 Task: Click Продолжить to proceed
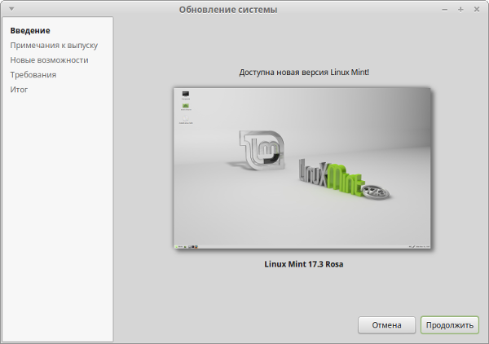click(450, 324)
